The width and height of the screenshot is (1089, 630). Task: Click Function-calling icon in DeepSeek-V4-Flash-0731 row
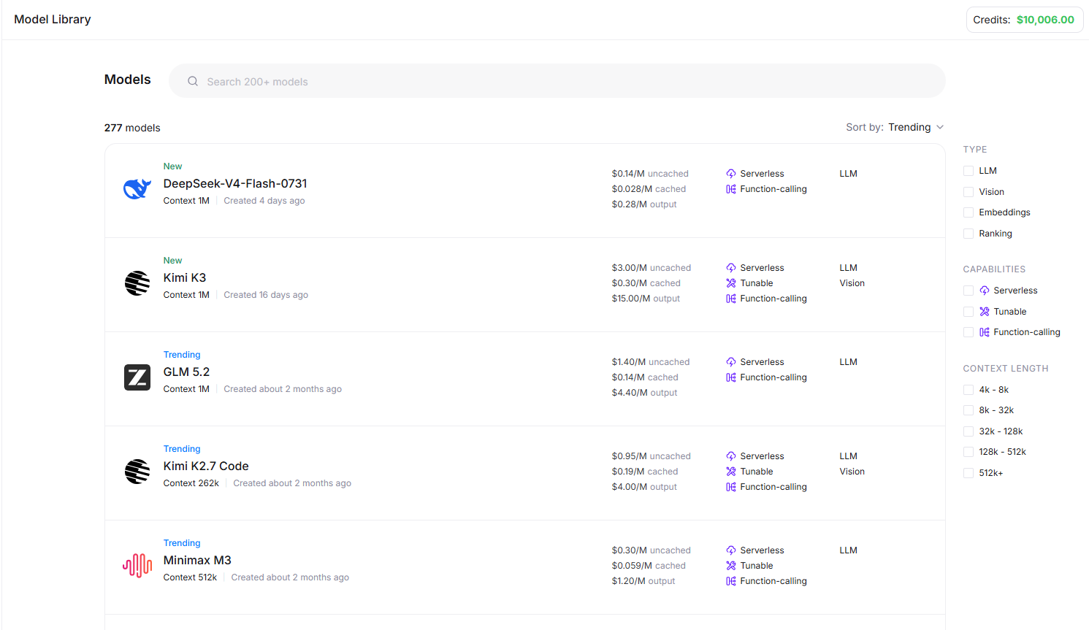[731, 189]
